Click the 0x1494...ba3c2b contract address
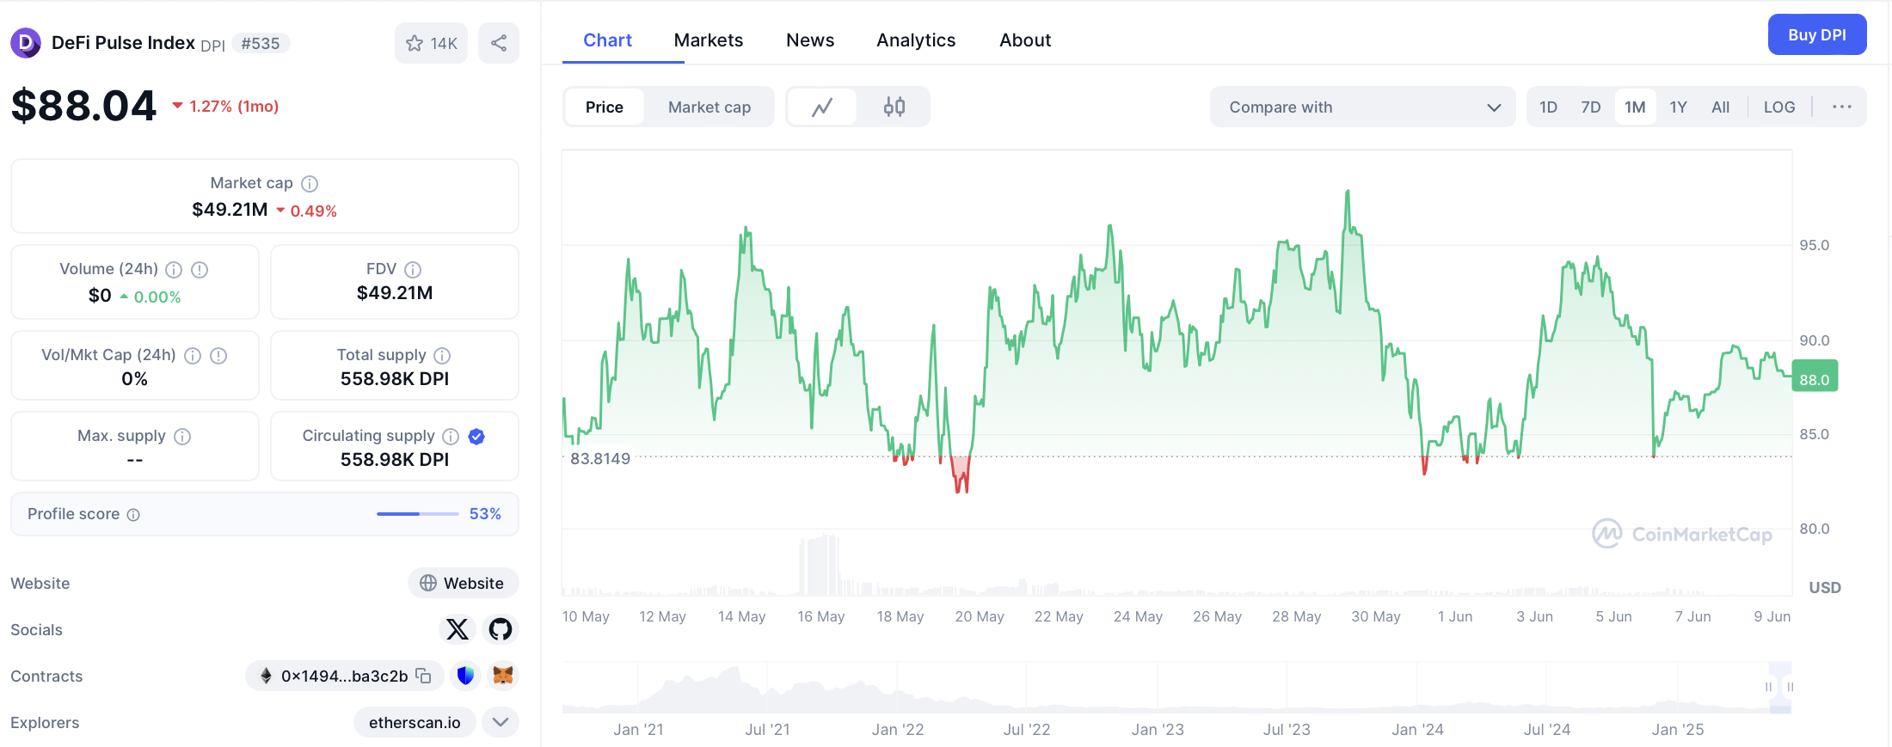Image resolution: width=1892 pixels, height=747 pixels. tap(344, 676)
